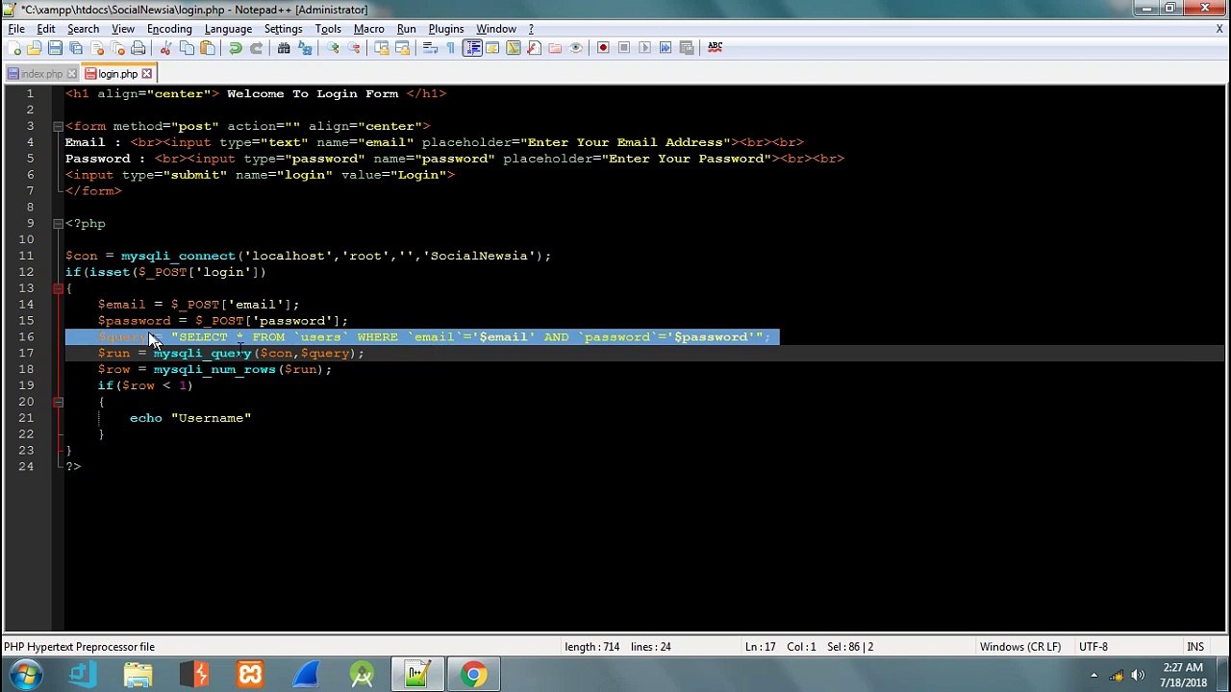This screenshot has height=692, width=1231.
Task: Open Replace dialog toolbar icon
Action: coord(305,47)
